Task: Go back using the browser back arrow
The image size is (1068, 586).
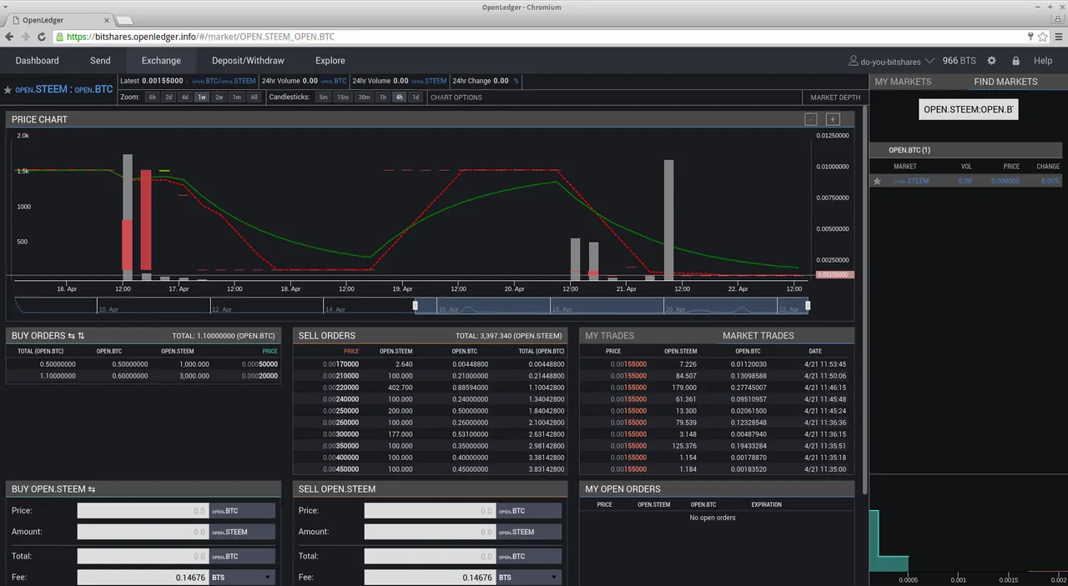Action: 9,37
